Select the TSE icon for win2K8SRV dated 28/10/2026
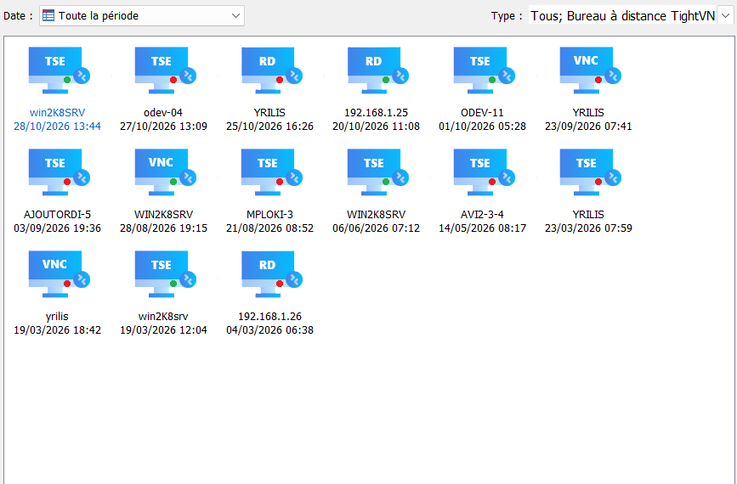This screenshot has height=484, width=737. tap(59, 70)
